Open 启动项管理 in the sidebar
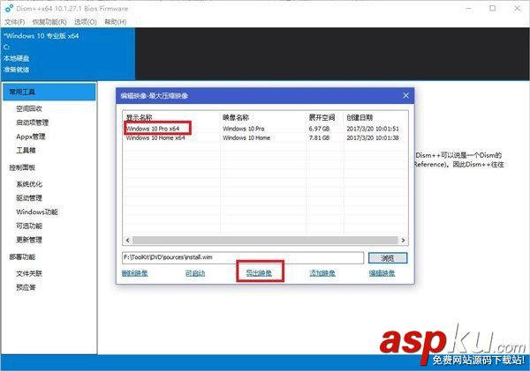The height and width of the screenshot is (371, 530). [x=32, y=122]
